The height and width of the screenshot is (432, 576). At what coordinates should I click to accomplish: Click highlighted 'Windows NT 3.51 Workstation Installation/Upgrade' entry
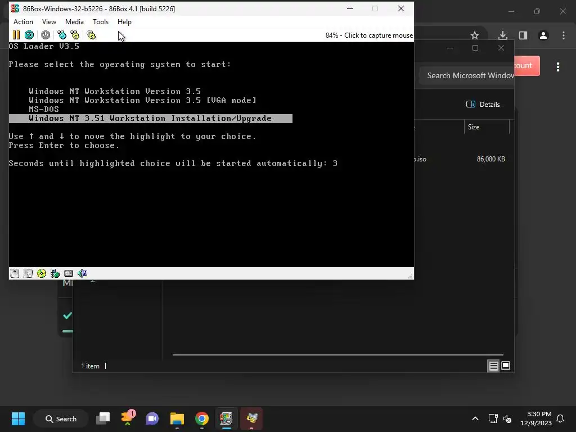click(151, 118)
